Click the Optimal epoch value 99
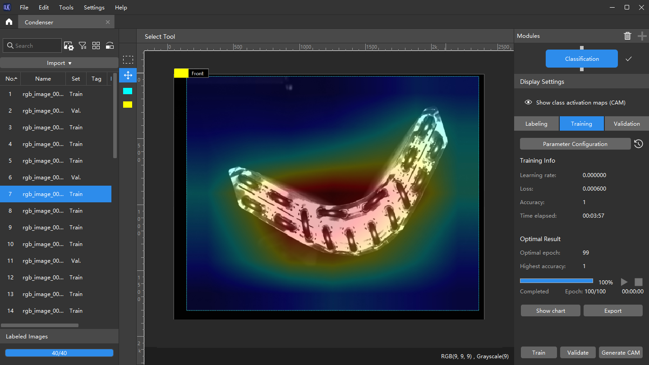 [x=586, y=253]
